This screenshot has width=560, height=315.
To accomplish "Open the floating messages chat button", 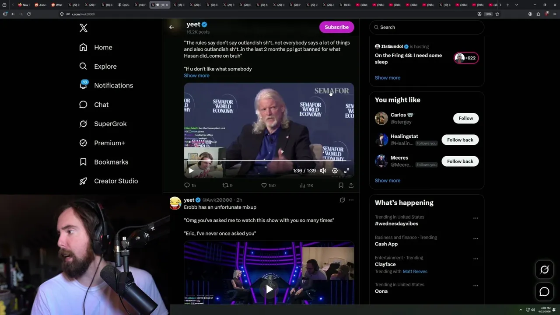I will click(544, 292).
